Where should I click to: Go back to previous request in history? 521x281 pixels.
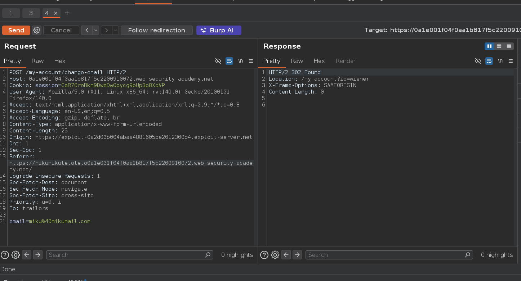pos(87,30)
